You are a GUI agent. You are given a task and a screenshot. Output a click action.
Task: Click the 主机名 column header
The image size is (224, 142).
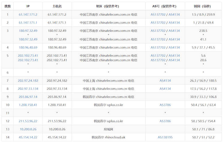coord(57,6)
